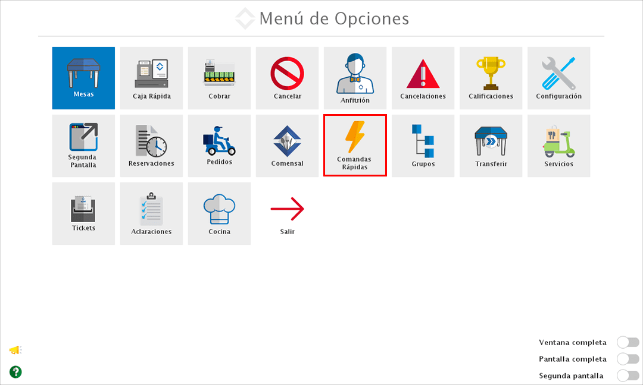Enable the Ventana completa toggle
The height and width of the screenshot is (385, 643).
628,342
